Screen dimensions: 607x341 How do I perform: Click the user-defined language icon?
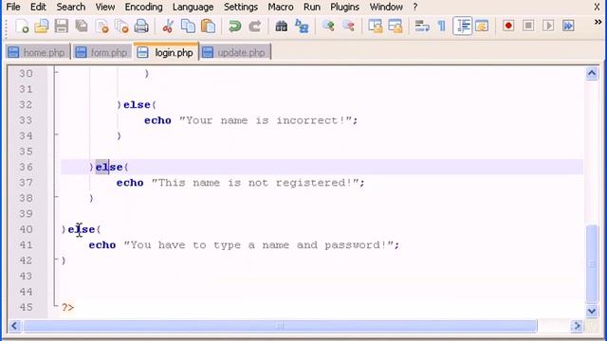point(482,27)
